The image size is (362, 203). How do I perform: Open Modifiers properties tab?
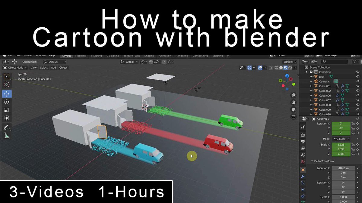click(x=303, y=176)
